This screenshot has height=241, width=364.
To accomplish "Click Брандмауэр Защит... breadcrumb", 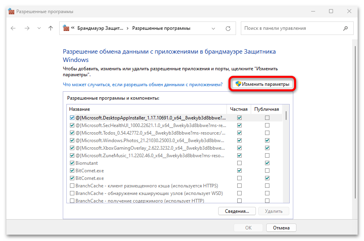I will (100, 28).
